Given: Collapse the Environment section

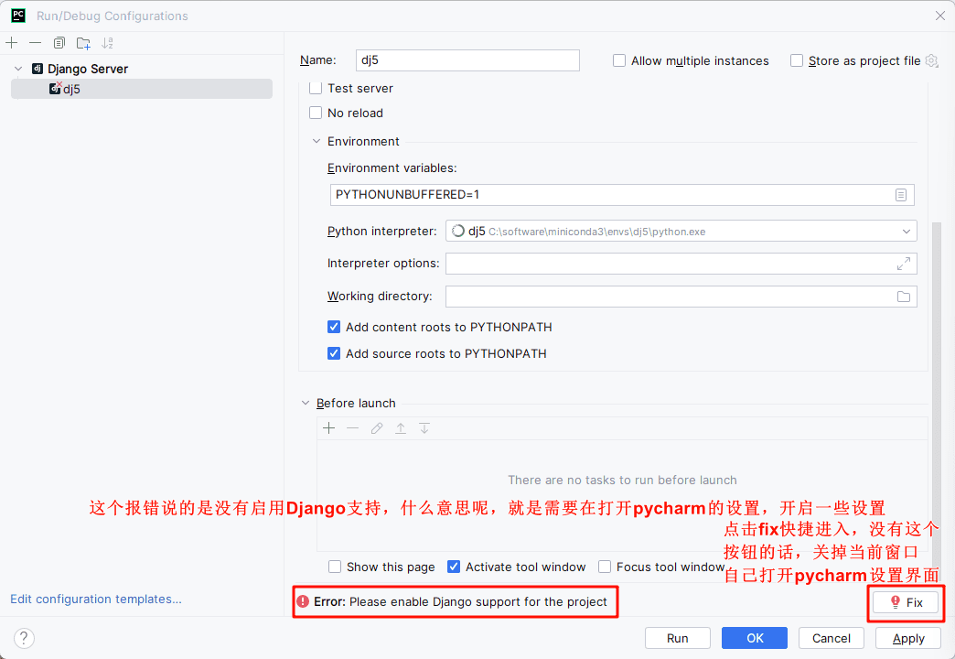Looking at the screenshot, I should (x=317, y=142).
